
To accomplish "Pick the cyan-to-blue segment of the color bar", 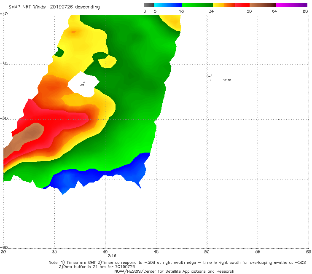I will (168, 5).
